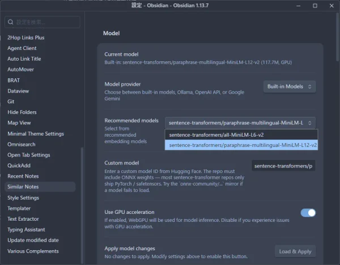
Task: Switch to Omnisearch settings tab
Action: point(22,145)
